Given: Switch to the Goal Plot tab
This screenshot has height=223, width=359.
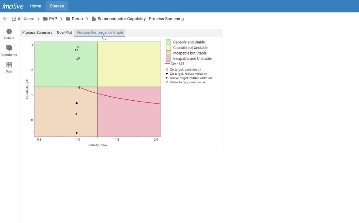Looking at the screenshot, I should click(64, 33).
